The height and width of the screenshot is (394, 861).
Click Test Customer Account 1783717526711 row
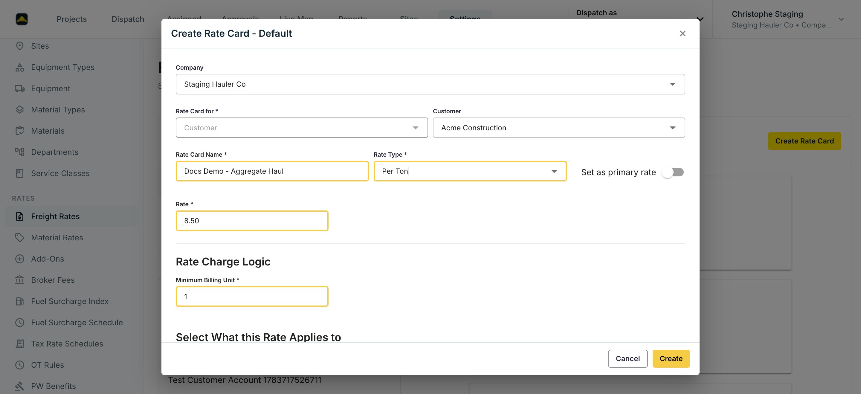coord(244,380)
